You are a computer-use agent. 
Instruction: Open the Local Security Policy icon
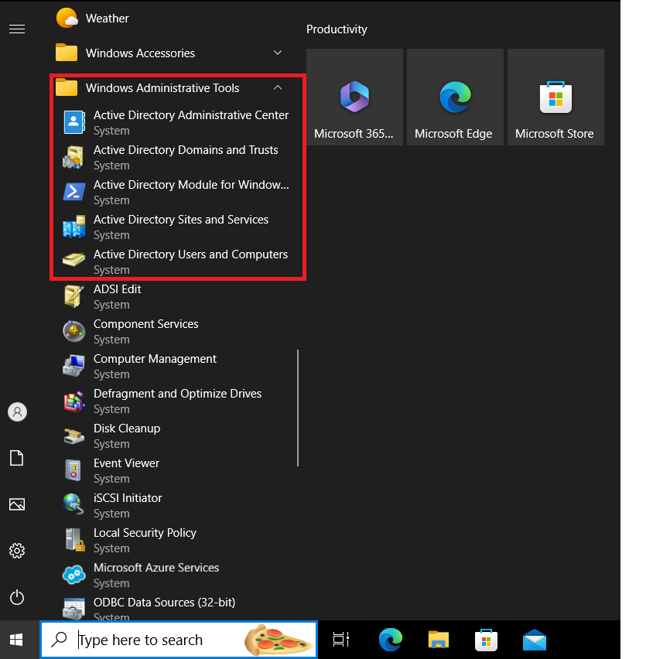point(75,540)
